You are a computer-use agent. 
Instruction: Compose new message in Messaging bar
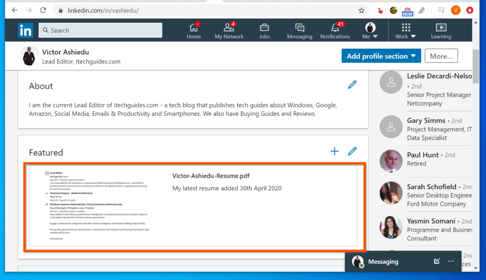437,261
